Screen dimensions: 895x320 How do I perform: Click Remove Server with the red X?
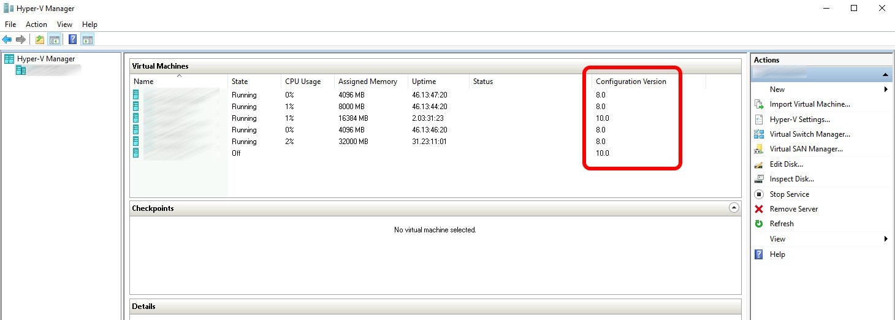793,209
